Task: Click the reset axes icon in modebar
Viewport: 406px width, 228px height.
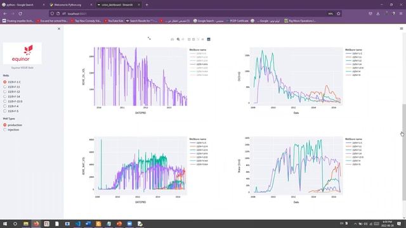Action: [x=203, y=39]
